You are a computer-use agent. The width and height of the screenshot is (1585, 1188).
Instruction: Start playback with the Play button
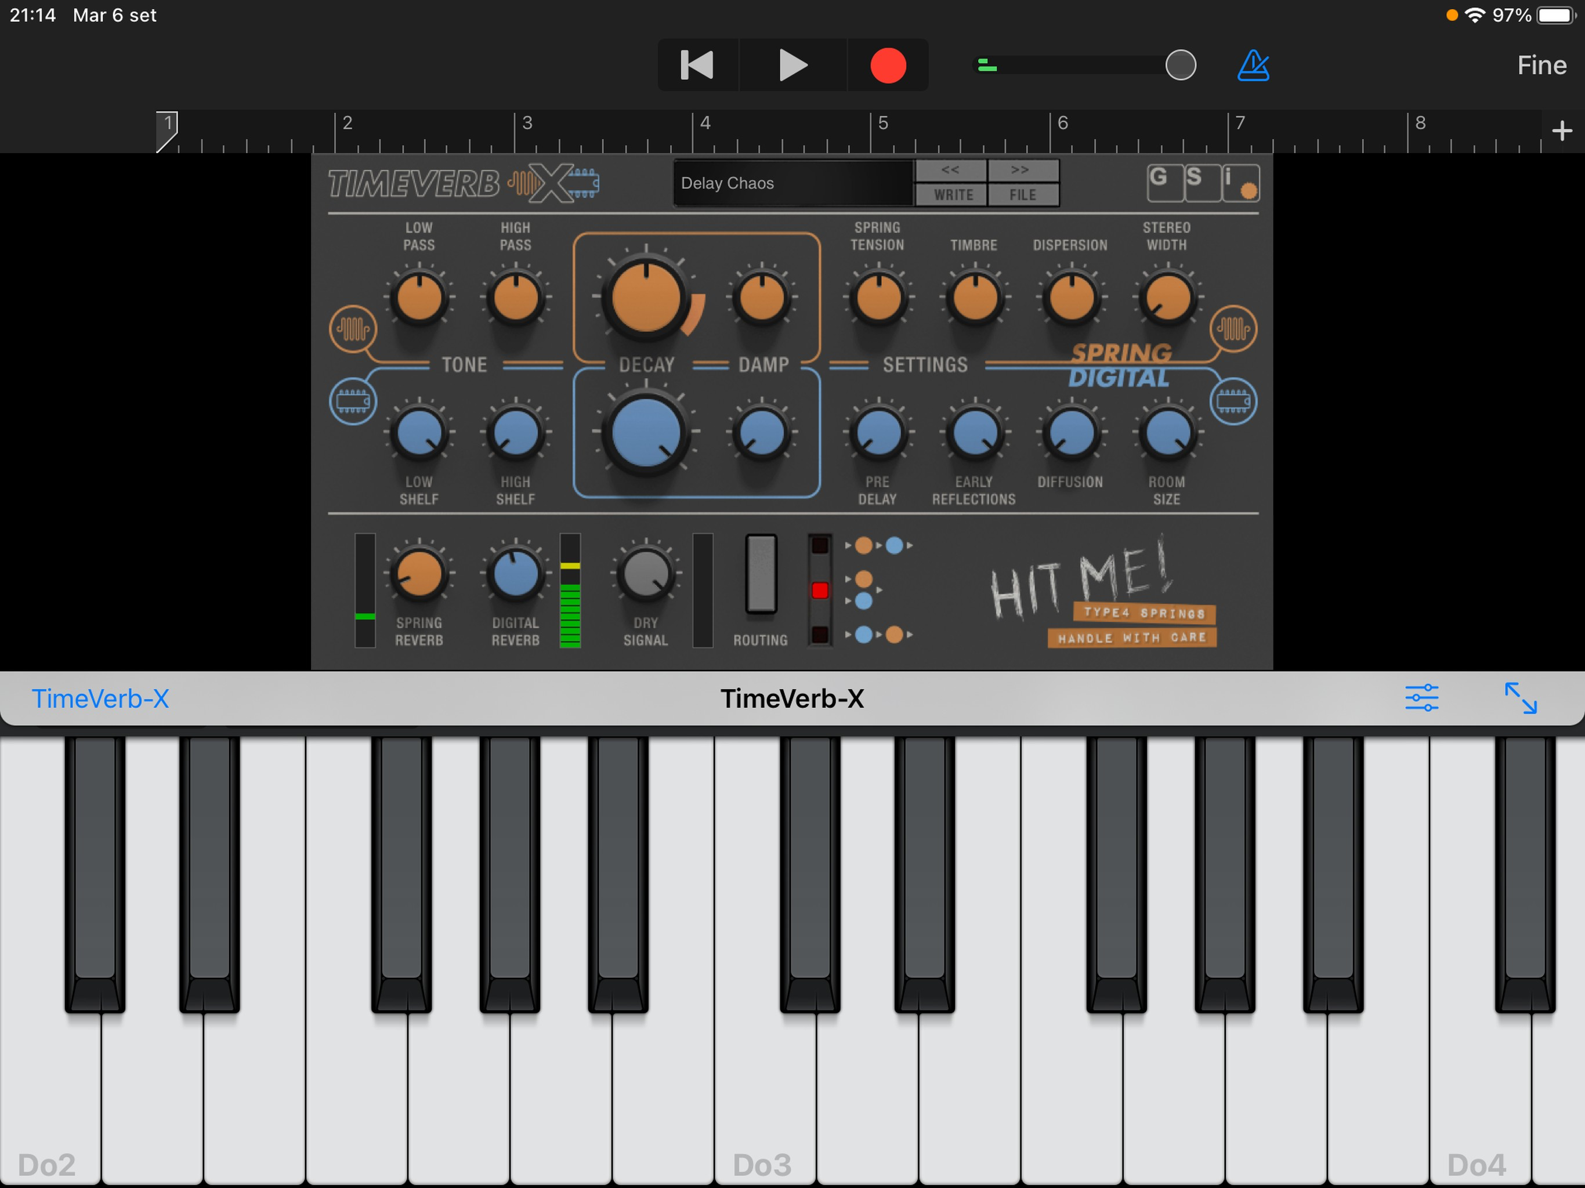pos(792,65)
